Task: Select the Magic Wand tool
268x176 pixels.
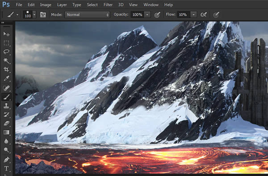Action: 6,60
